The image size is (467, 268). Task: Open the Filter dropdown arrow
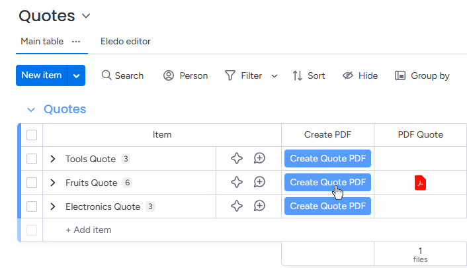275,76
